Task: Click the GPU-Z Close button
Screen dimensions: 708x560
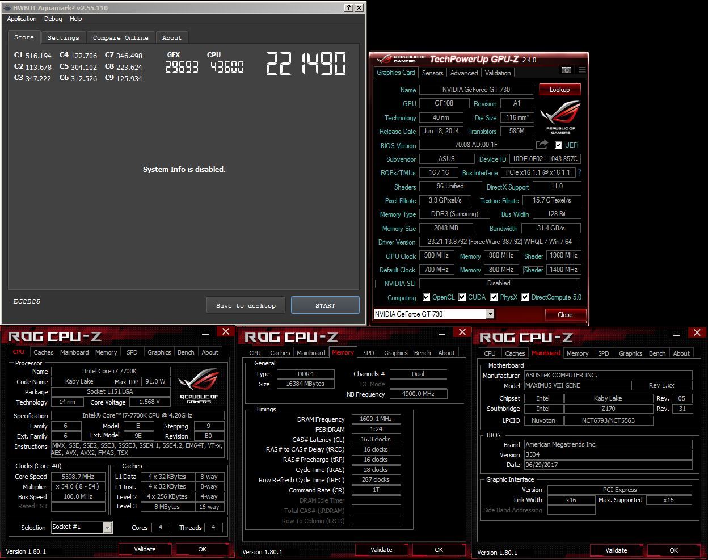Action: pyautogui.click(x=565, y=314)
